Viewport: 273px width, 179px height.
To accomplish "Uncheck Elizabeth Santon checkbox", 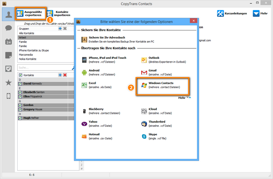I will pos(20,92).
